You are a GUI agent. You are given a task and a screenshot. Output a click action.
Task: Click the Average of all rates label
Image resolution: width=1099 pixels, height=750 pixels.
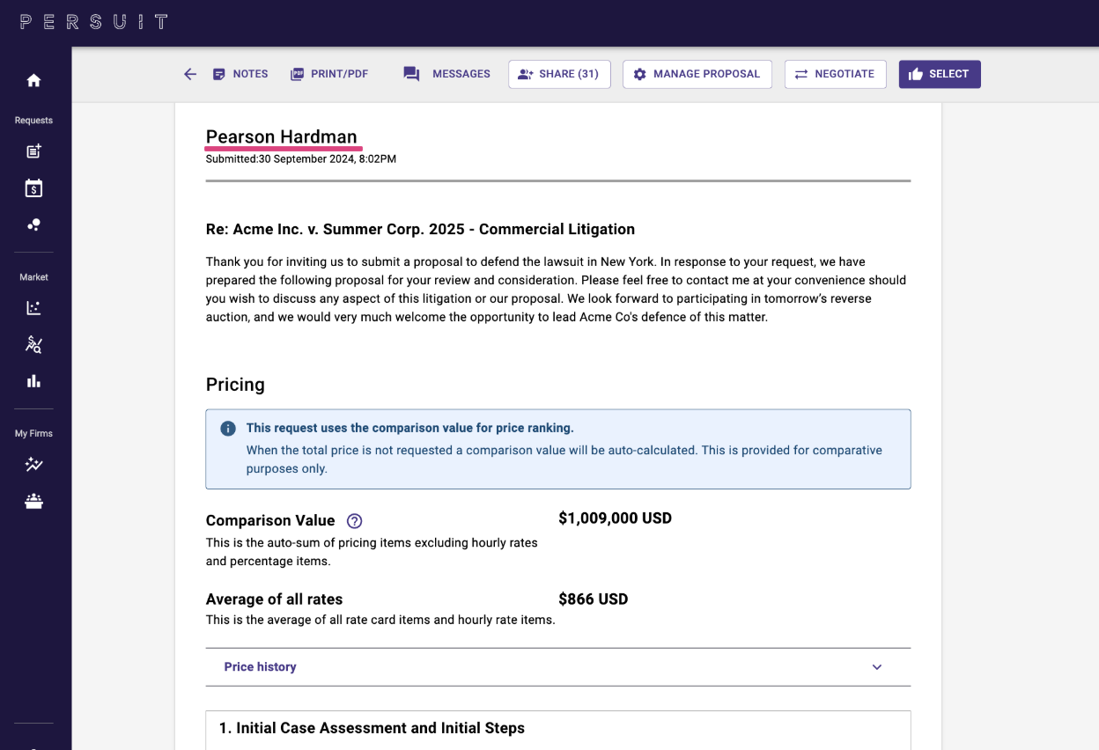coord(274,599)
